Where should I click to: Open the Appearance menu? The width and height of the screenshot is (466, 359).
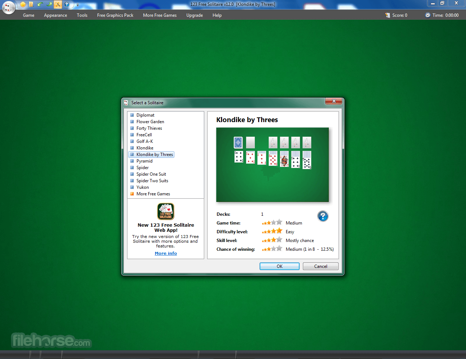pos(56,15)
